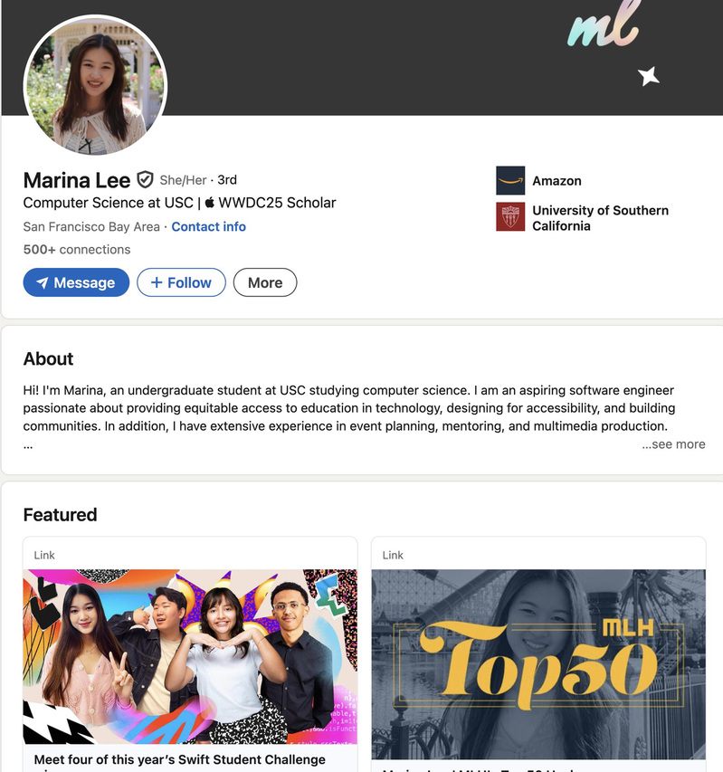Open Amazon company link

coord(557,181)
